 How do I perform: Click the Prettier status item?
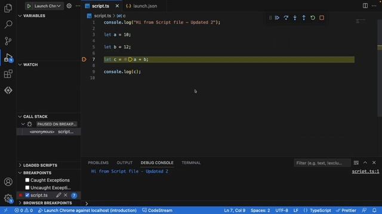click(346, 210)
